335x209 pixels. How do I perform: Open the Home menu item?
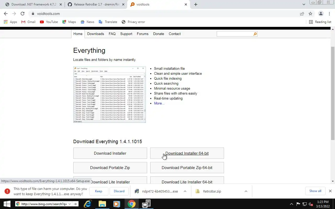[x=78, y=34]
